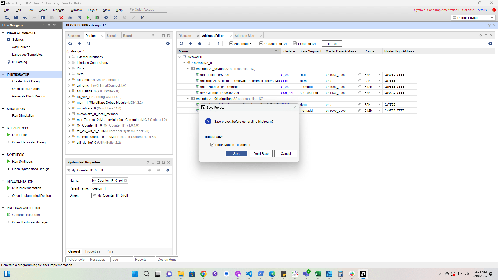The width and height of the screenshot is (498, 280).
Task: Click the Save Project toolbar icon
Action: click(16, 18)
